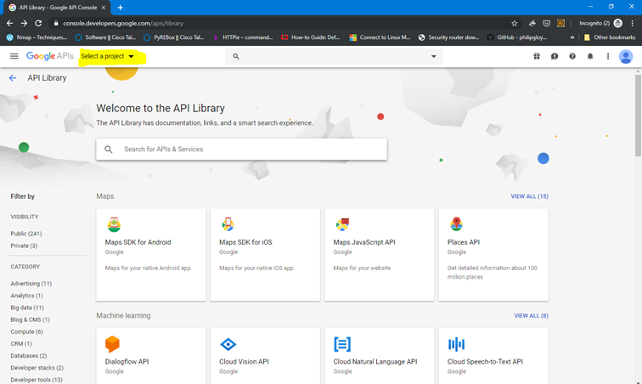Open the hamburger navigation menu
The height and width of the screenshot is (384, 642).
(x=14, y=56)
